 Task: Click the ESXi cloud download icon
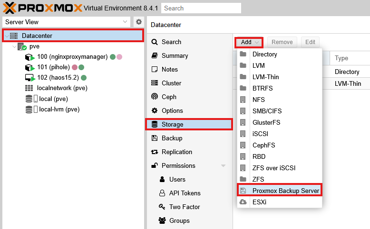pos(243,202)
